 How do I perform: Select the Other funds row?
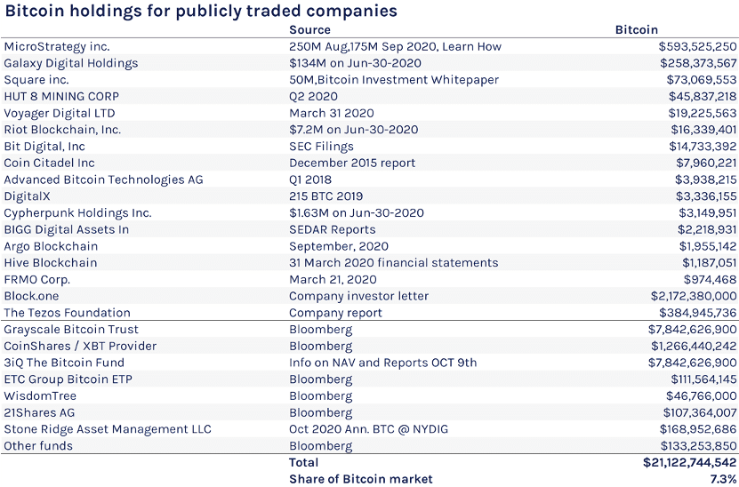coord(370,446)
